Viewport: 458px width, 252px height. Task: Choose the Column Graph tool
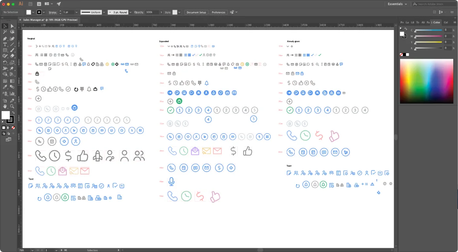coord(12,94)
